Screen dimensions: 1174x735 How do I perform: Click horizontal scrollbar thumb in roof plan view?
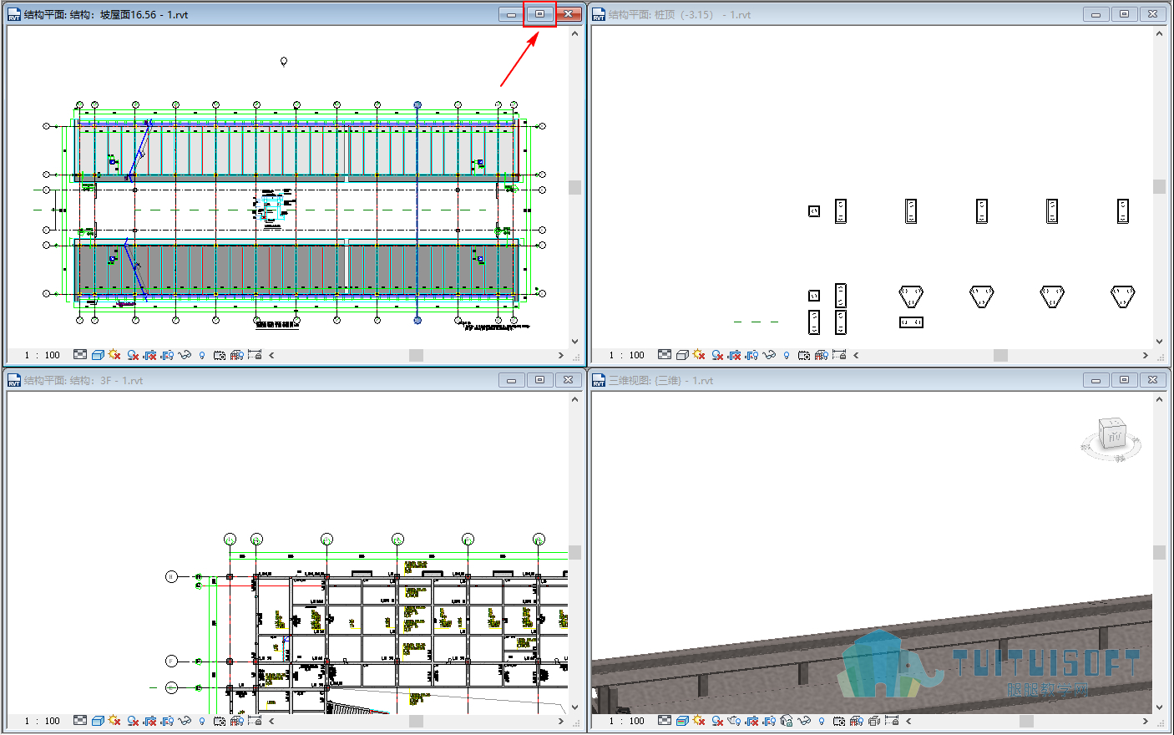[416, 355]
